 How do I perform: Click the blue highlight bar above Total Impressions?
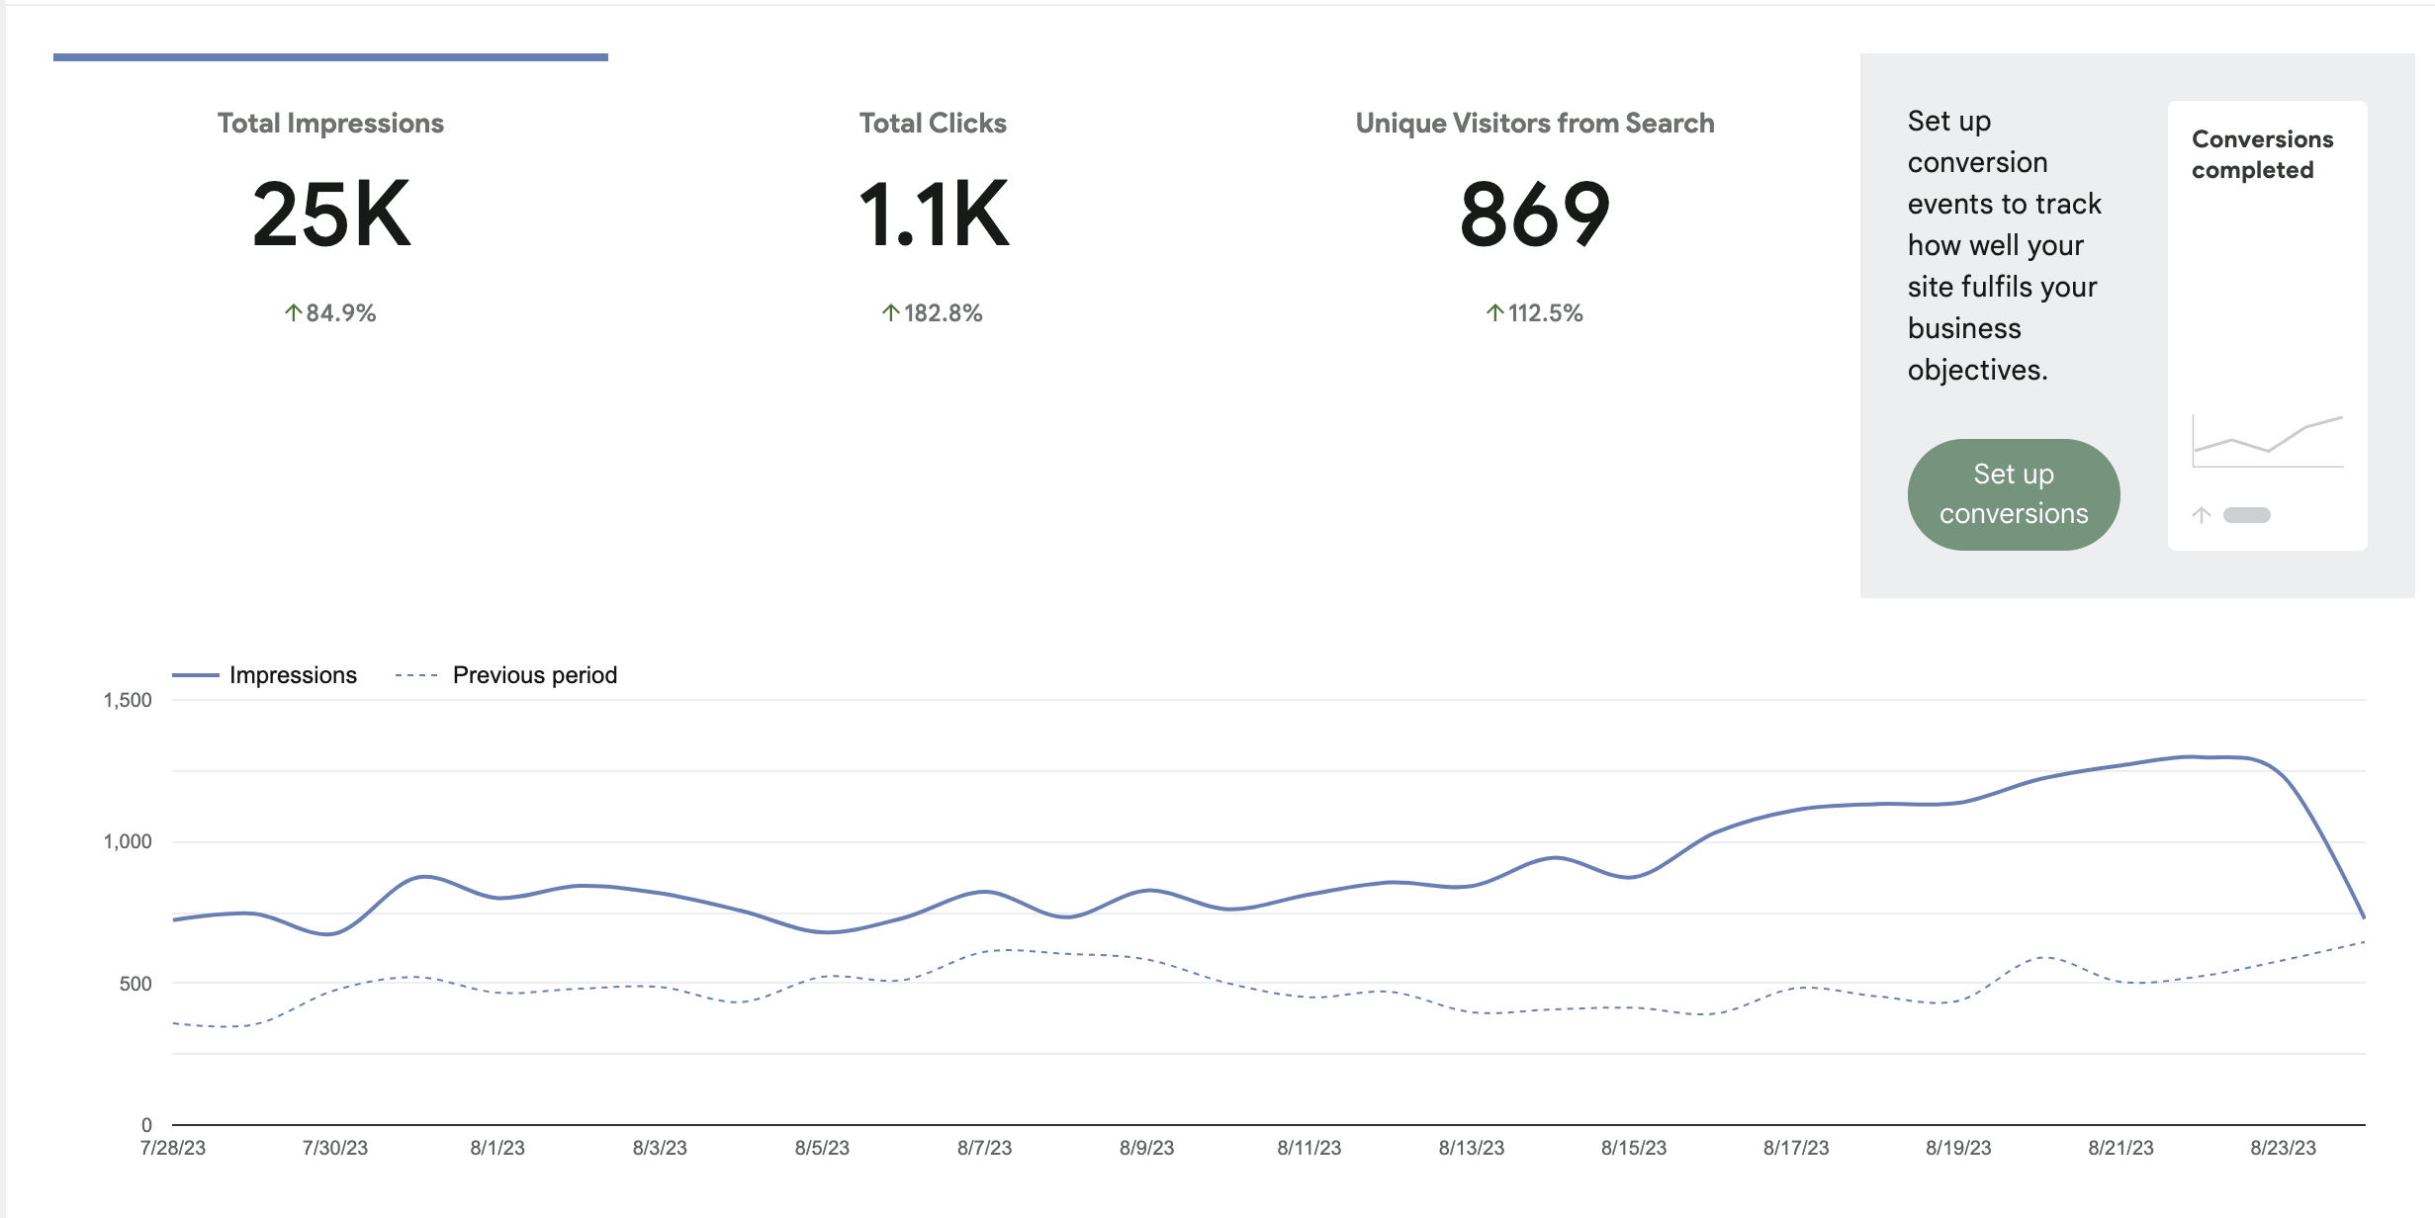pos(330,57)
